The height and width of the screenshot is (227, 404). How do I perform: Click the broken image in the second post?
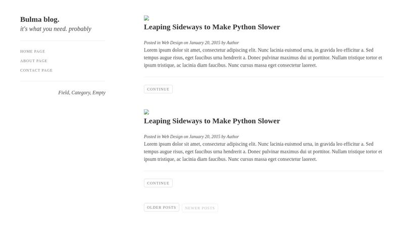[x=146, y=112]
